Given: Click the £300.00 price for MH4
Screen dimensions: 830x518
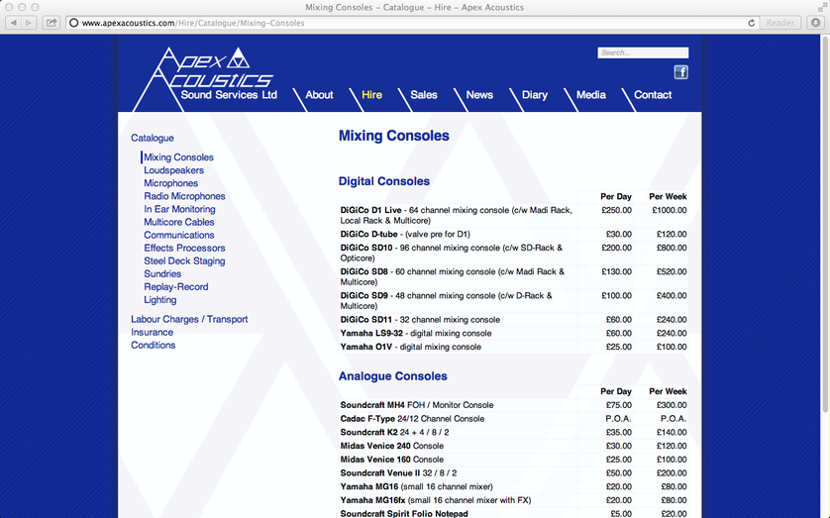Looking at the screenshot, I should (x=672, y=405).
